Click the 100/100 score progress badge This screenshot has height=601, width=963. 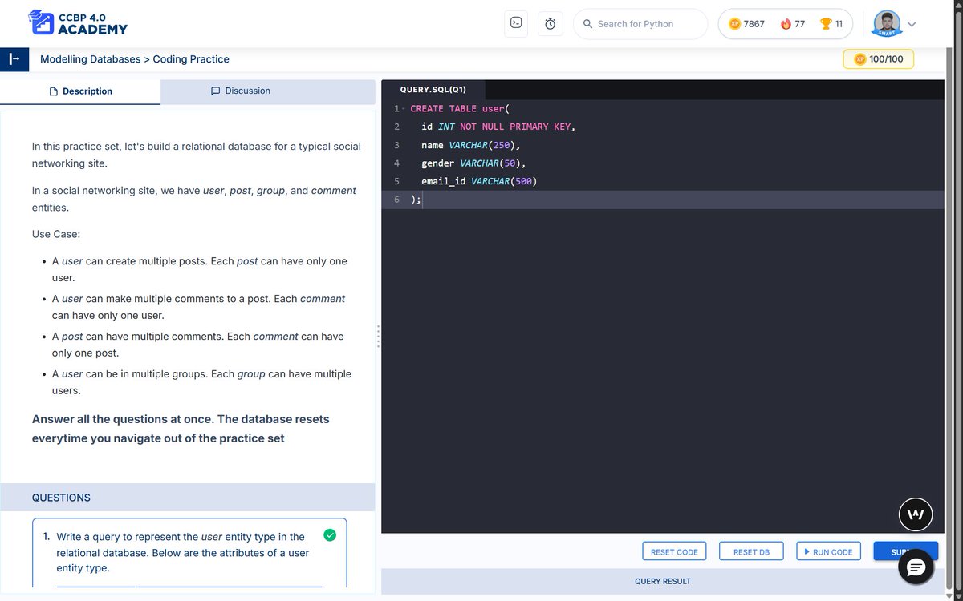pyautogui.click(x=878, y=58)
